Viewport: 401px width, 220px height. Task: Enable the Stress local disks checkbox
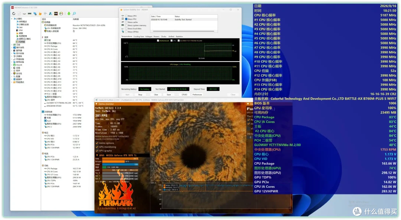coord(126,29)
